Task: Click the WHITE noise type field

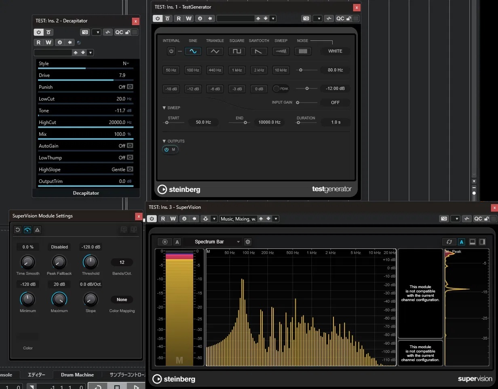Action: pyautogui.click(x=335, y=51)
